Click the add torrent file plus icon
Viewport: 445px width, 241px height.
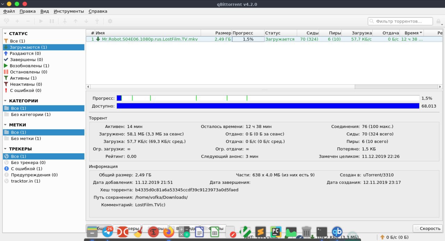coord(17,21)
